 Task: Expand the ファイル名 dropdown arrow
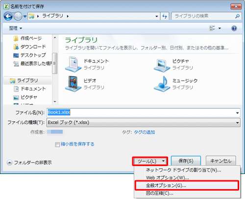237,113
